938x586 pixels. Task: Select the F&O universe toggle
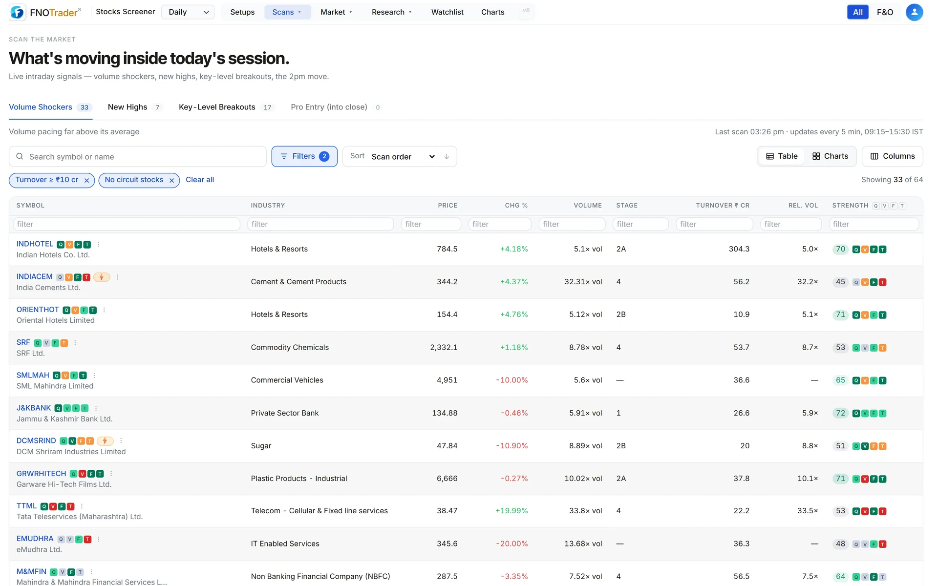click(885, 12)
